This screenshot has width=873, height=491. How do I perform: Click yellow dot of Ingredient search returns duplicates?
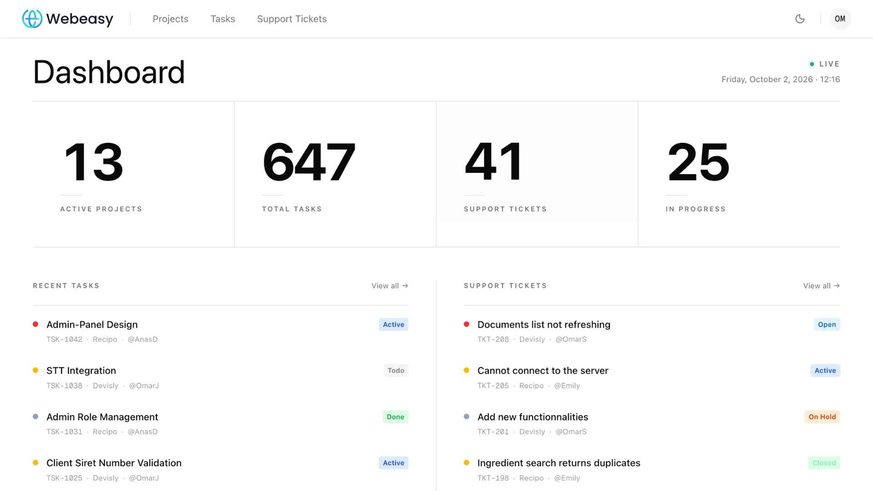pos(467,462)
